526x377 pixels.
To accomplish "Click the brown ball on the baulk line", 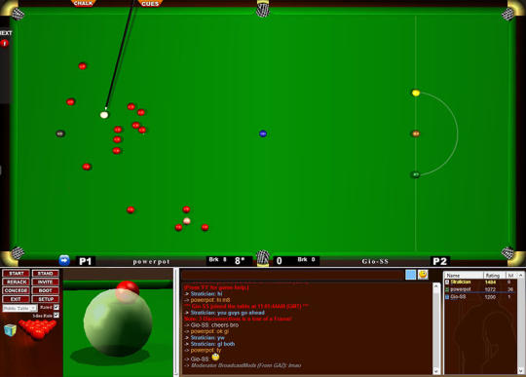I will 416,133.
